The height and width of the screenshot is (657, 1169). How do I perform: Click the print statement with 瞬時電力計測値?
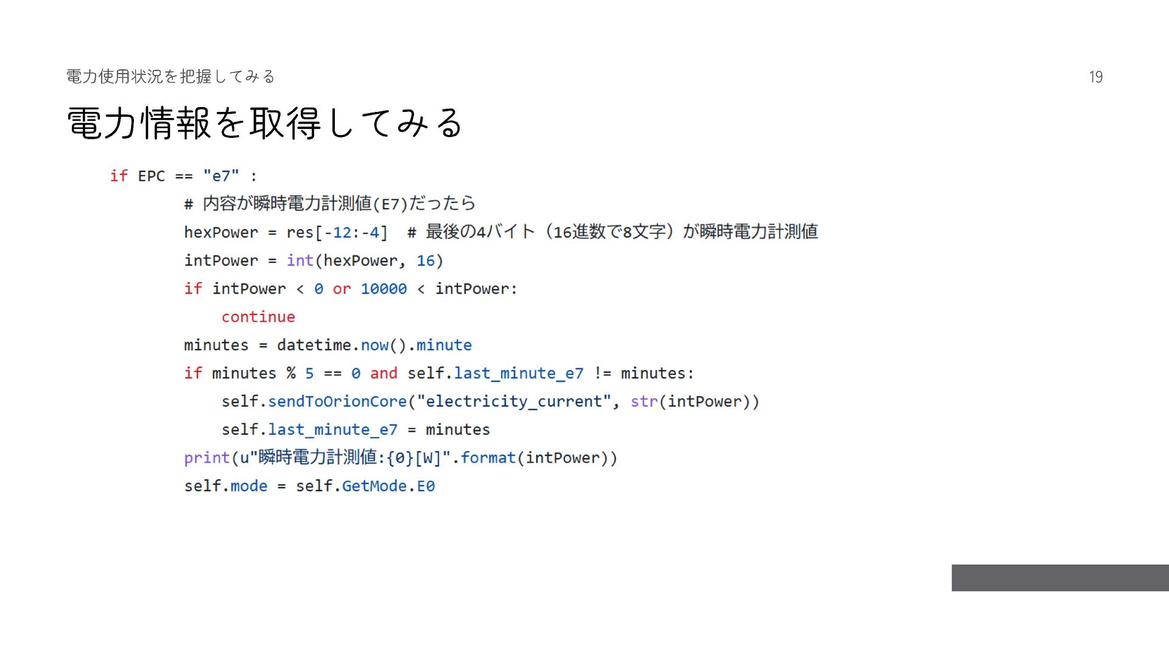tap(401, 457)
